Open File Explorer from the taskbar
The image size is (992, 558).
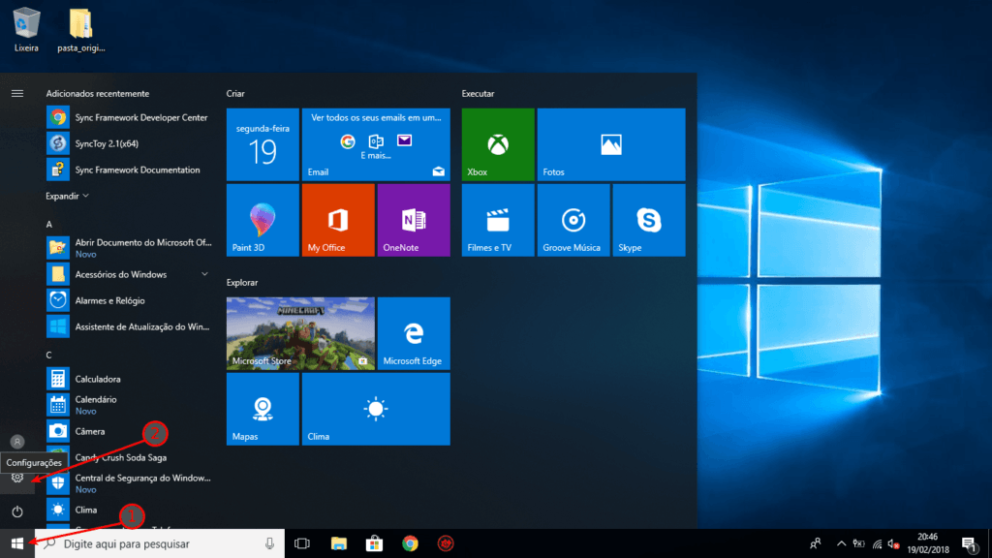339,544
